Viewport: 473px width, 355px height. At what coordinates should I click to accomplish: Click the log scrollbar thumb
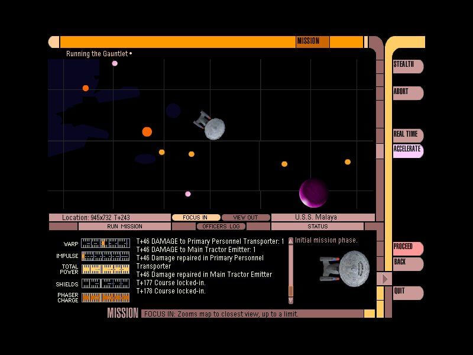pyautogui.click(x=291, y=291)
